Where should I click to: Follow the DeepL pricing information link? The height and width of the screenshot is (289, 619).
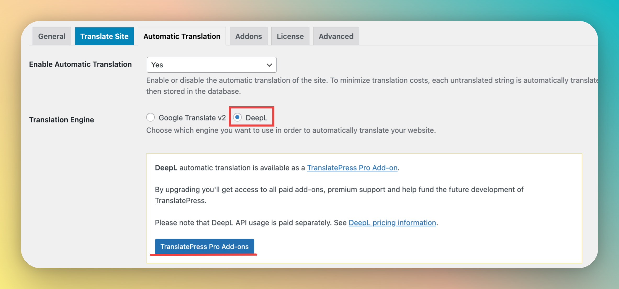tap(392, 223)
